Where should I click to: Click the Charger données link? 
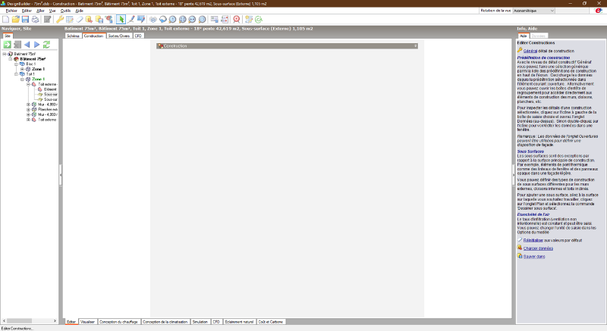tap(539, 248)
